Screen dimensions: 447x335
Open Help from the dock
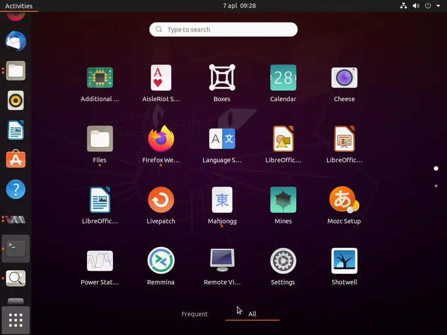coord(16,189)
